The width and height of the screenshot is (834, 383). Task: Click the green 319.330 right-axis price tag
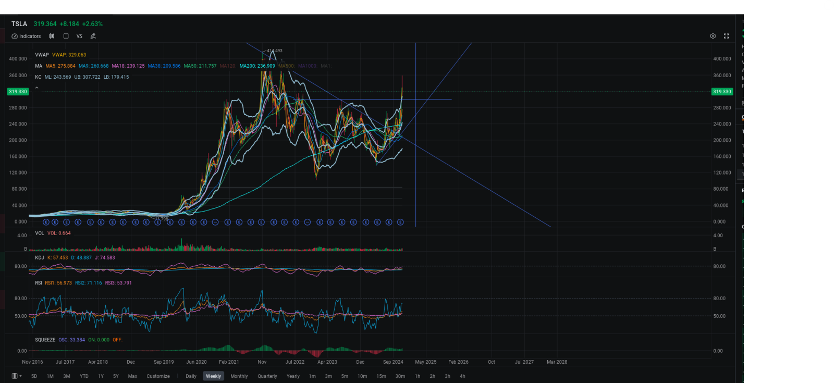pyautogui.click(x=722, y=92)
